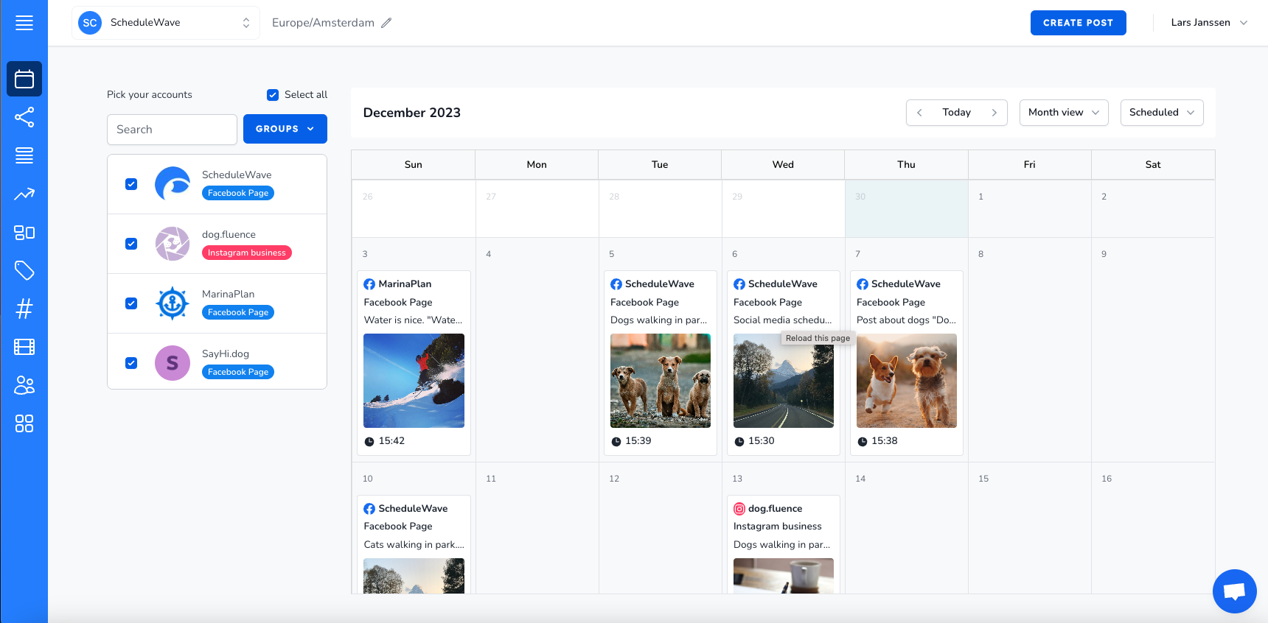Uncheck the SayHi.dog account checkbox
Image resolution: width=1268 pixels, height=623 pixels.
tap(131, 363)
